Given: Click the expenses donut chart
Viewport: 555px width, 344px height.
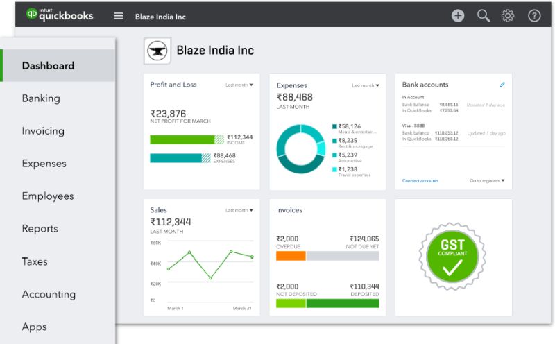Looking at the screenshot, I should coord(301,149).
